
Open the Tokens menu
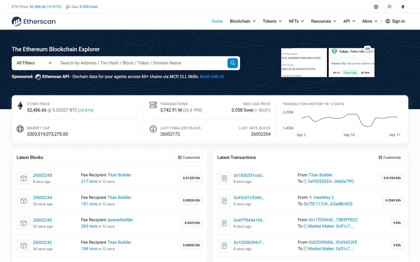point(272,21)
